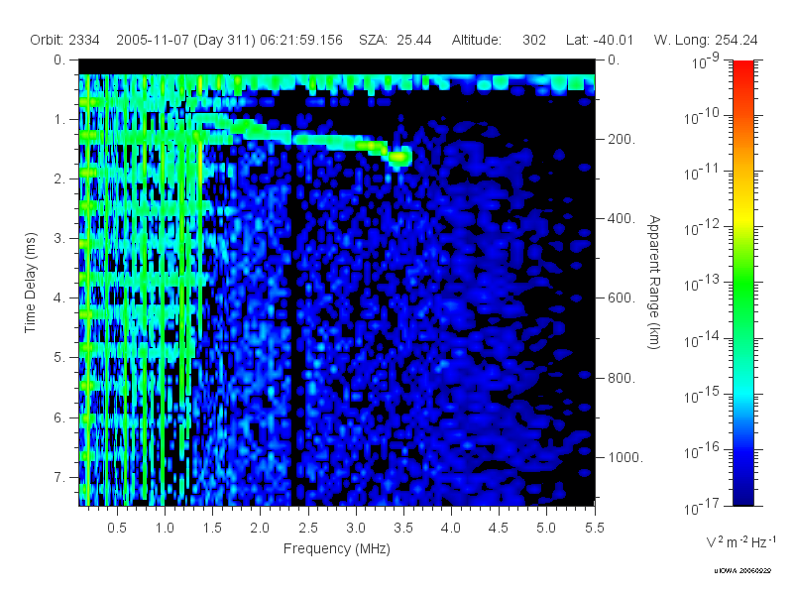Image resolution: width=793 pixels, height=595 pixels.
Task: Click the '200.' apparent range tick label
Action: 622,139
